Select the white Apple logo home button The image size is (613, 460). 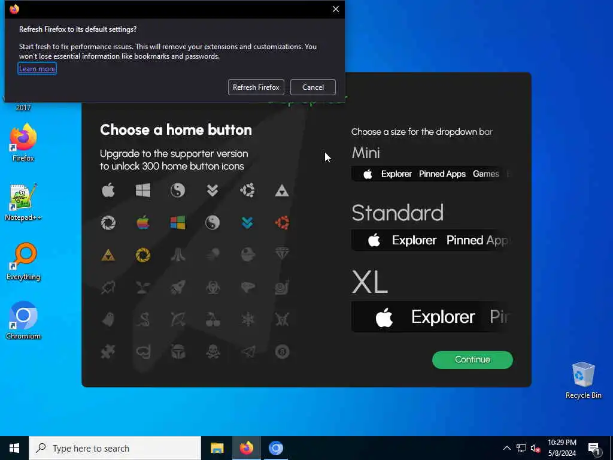click(x=108, y=190)
